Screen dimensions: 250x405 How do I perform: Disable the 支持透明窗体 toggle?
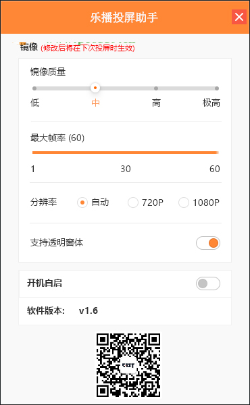click(208, 243)
